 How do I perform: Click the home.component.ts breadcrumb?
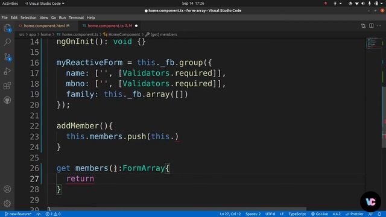click(77, 34)
